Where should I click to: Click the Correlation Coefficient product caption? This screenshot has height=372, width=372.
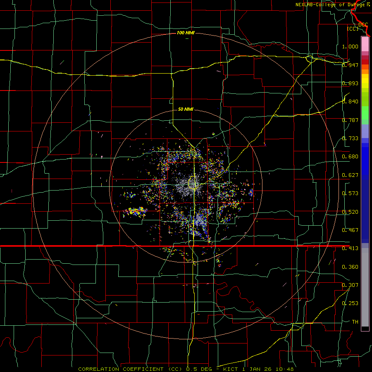[x=186, y=369]
